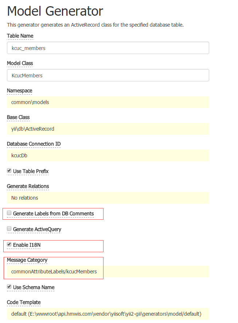
Task: Open the Generate Relations 'No relations' selector
Action: pos(108,198)
